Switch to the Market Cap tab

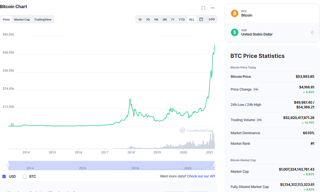click(22, 19)
